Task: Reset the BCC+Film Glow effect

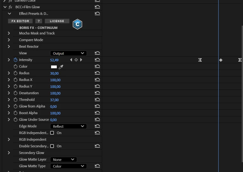Action: [97, 7]
